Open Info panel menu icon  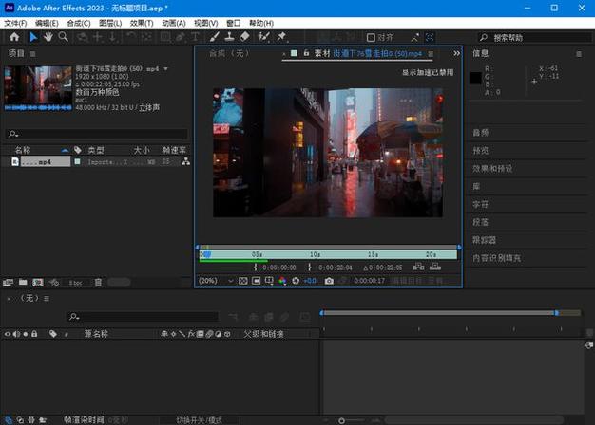click(x=579, y=54)
